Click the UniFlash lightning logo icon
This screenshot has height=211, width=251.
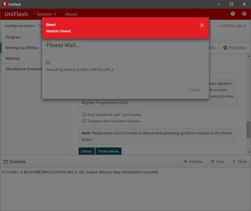5,4
